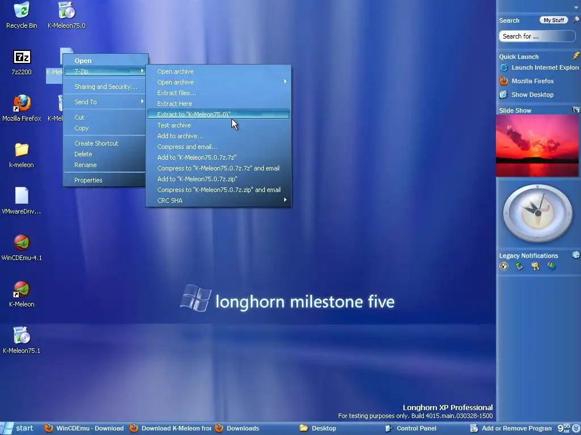Click the first Legacy Notifications tray icon
Image resolution: width=581 pixels, height=435 pixels.
coord(504,266)
